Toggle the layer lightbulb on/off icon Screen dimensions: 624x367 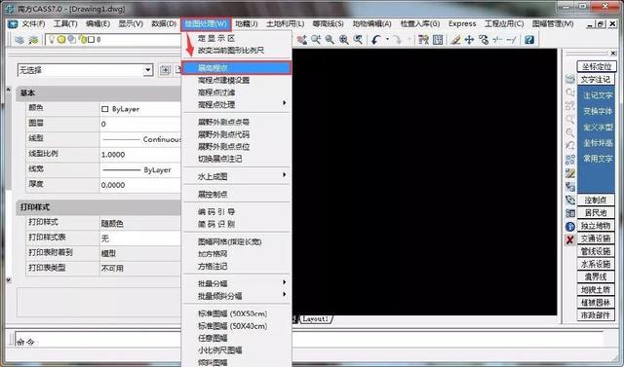click(52, 39)
